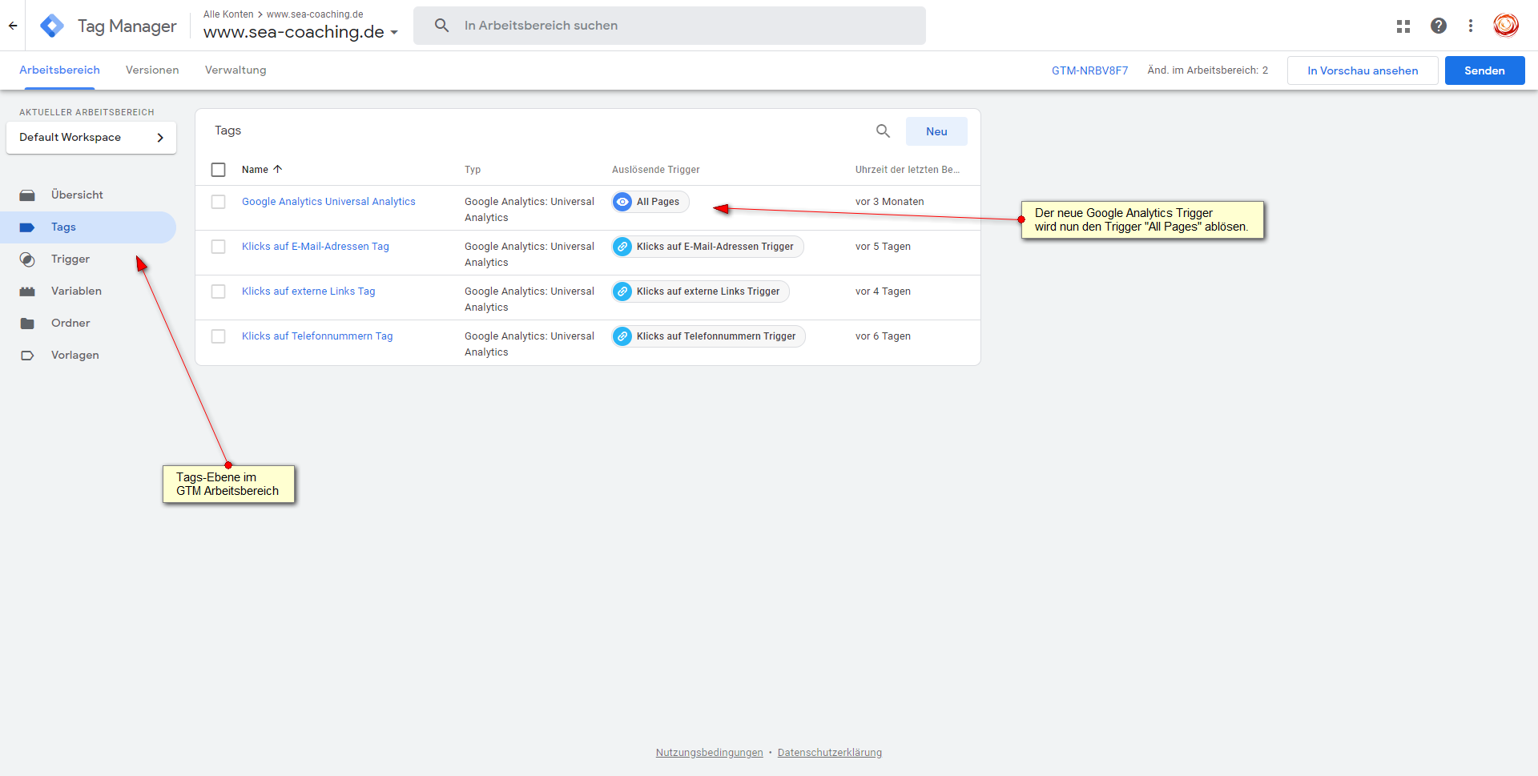Click the Ordner folder icon
1538x776 pixels.
pos(27,324)
